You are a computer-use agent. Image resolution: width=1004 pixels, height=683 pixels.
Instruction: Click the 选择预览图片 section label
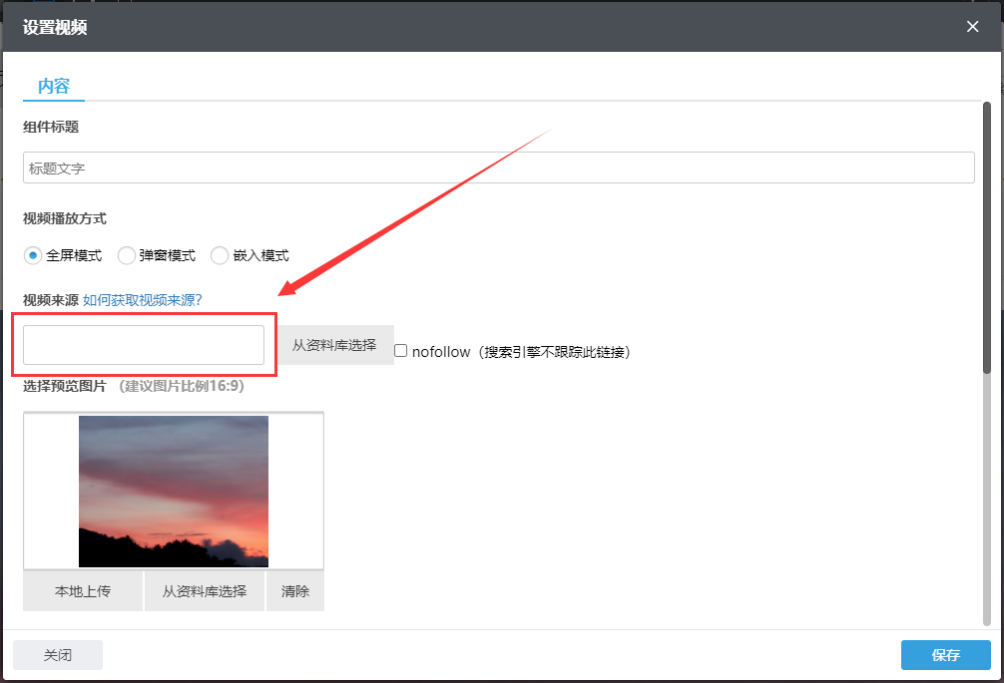click(65, 386)
